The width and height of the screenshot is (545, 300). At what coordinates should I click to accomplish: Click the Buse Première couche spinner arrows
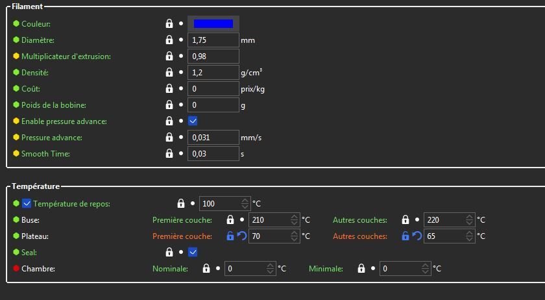[x=295, y=220]
